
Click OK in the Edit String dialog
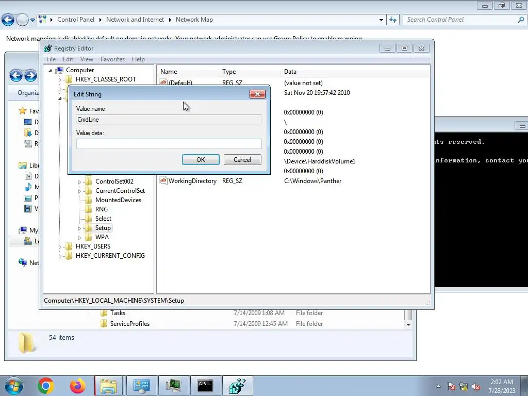[201, 160]
